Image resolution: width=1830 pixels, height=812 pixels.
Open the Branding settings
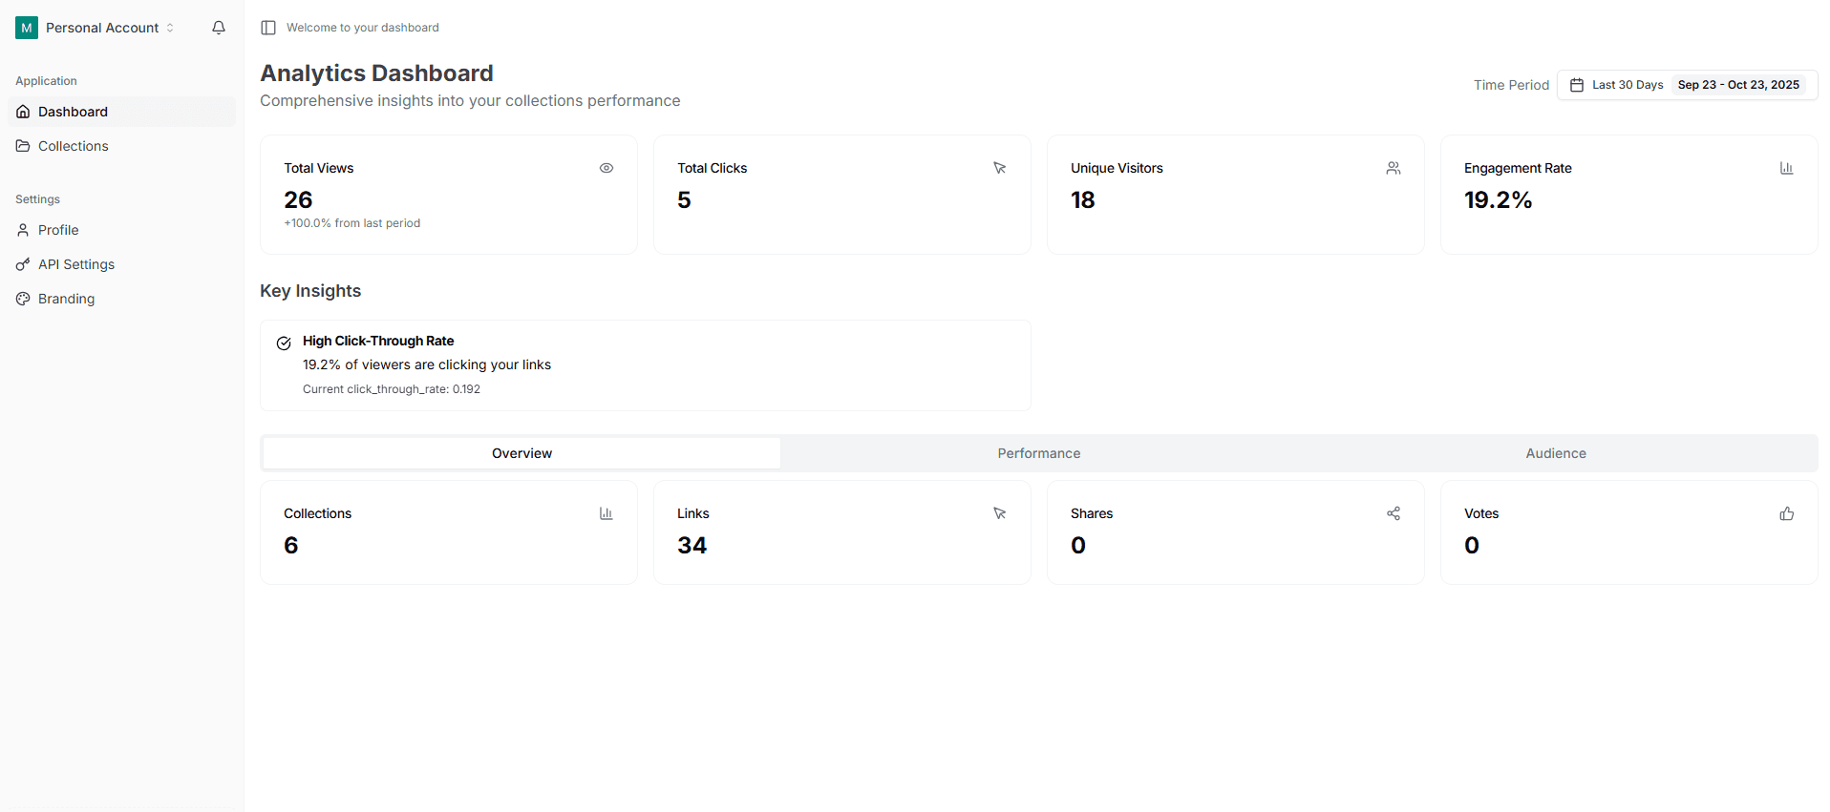click(65, 299)
